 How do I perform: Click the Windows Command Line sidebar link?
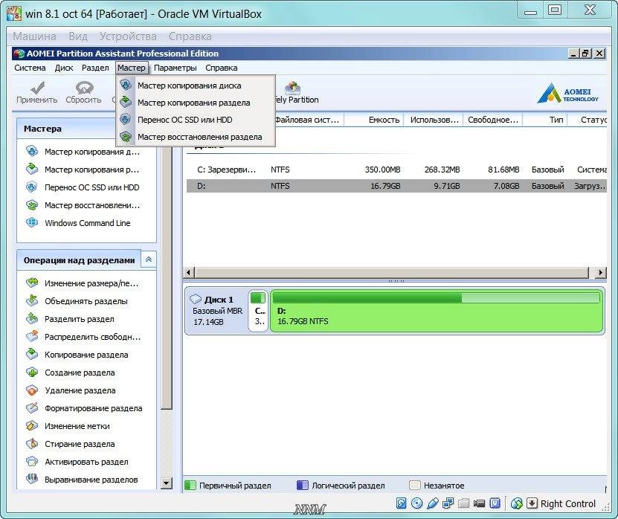(88, 222)
